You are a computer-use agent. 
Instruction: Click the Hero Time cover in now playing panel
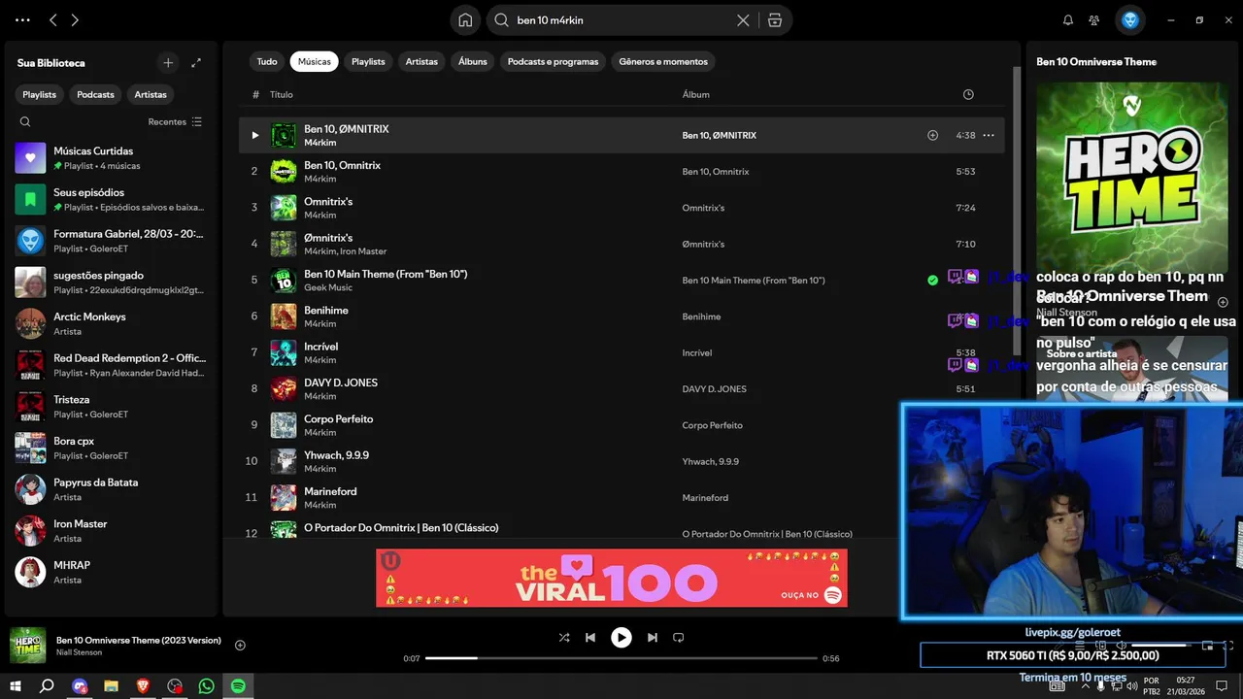tap(1132, 178)
